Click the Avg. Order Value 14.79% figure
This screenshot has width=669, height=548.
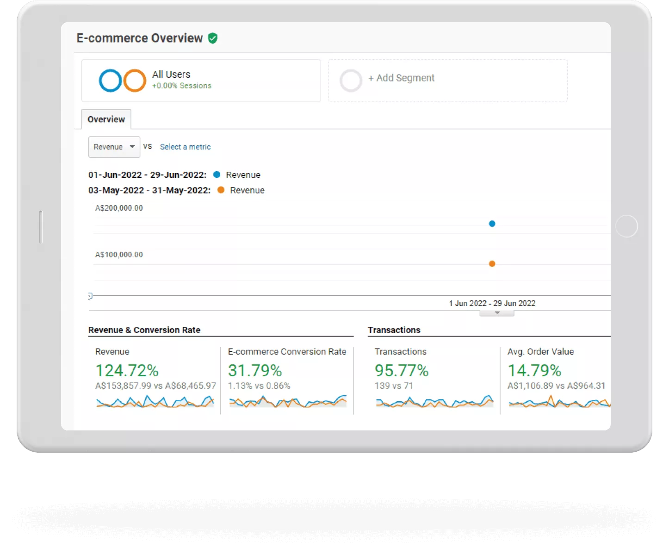point(534,371)
